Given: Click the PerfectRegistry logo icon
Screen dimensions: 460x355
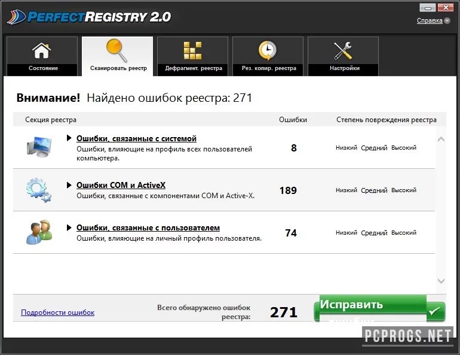Looking at the screenshot, I should pyautogui.click(x=16, y=17).
